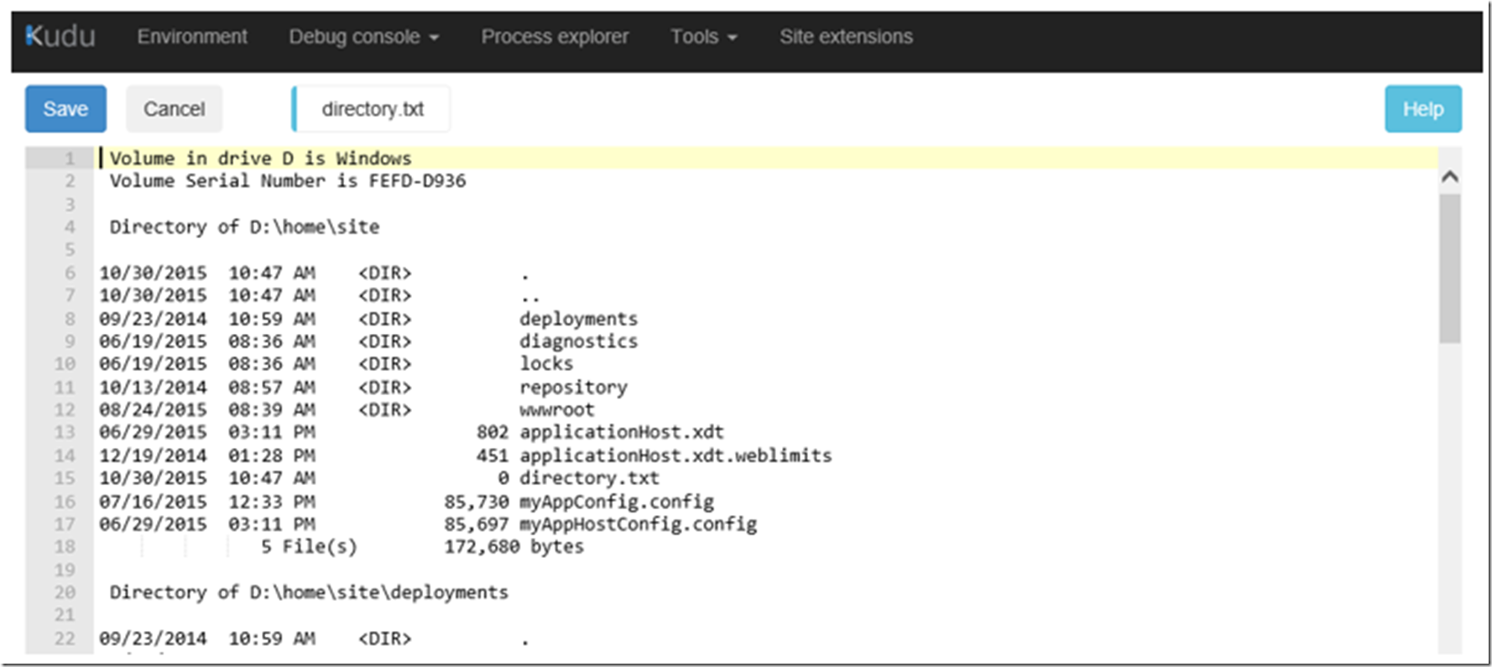This screenshot has height=667, width=1492.
Task: Click the 'Directory of D:\home\site' line
Action: tap(244, 227)
